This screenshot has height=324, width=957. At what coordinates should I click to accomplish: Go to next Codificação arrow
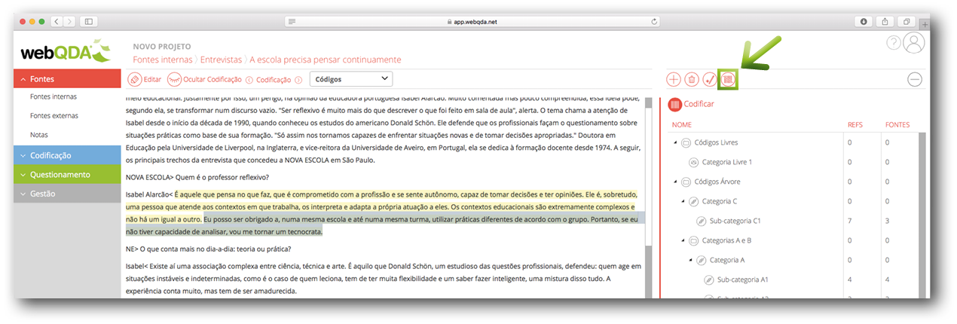pyautogui.click(x=298, y=80)
